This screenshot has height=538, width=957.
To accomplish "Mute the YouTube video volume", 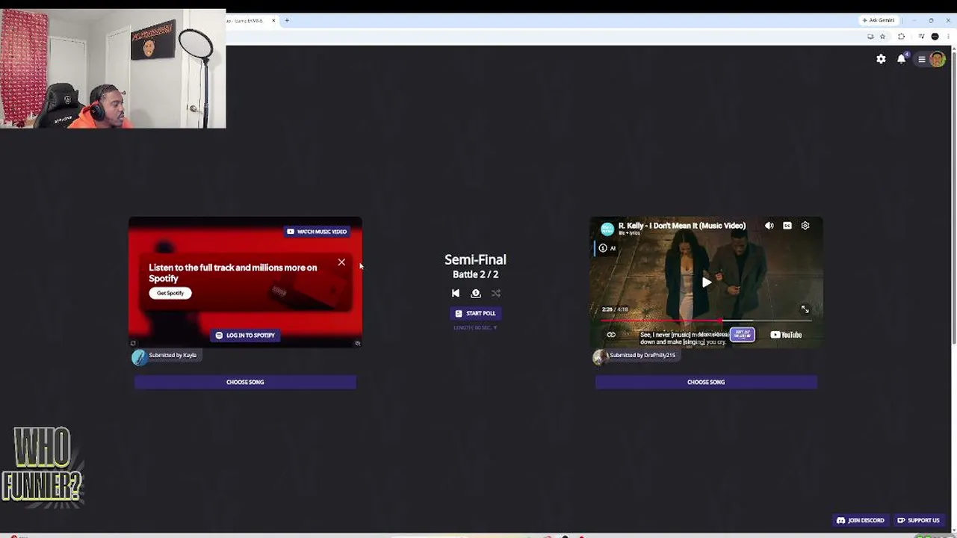I will [x=769, y=226].
